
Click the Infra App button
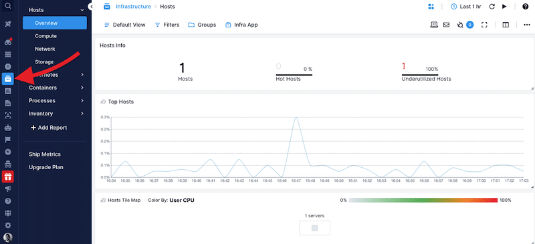click(x=241, y=25)
